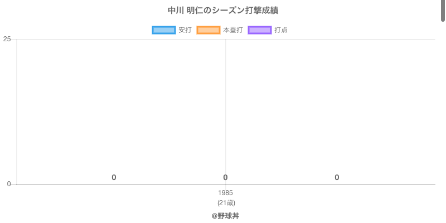Click the y-axis label 0
Image resolution: width=446 pixels, height=223 pixels.
[9, 184]
